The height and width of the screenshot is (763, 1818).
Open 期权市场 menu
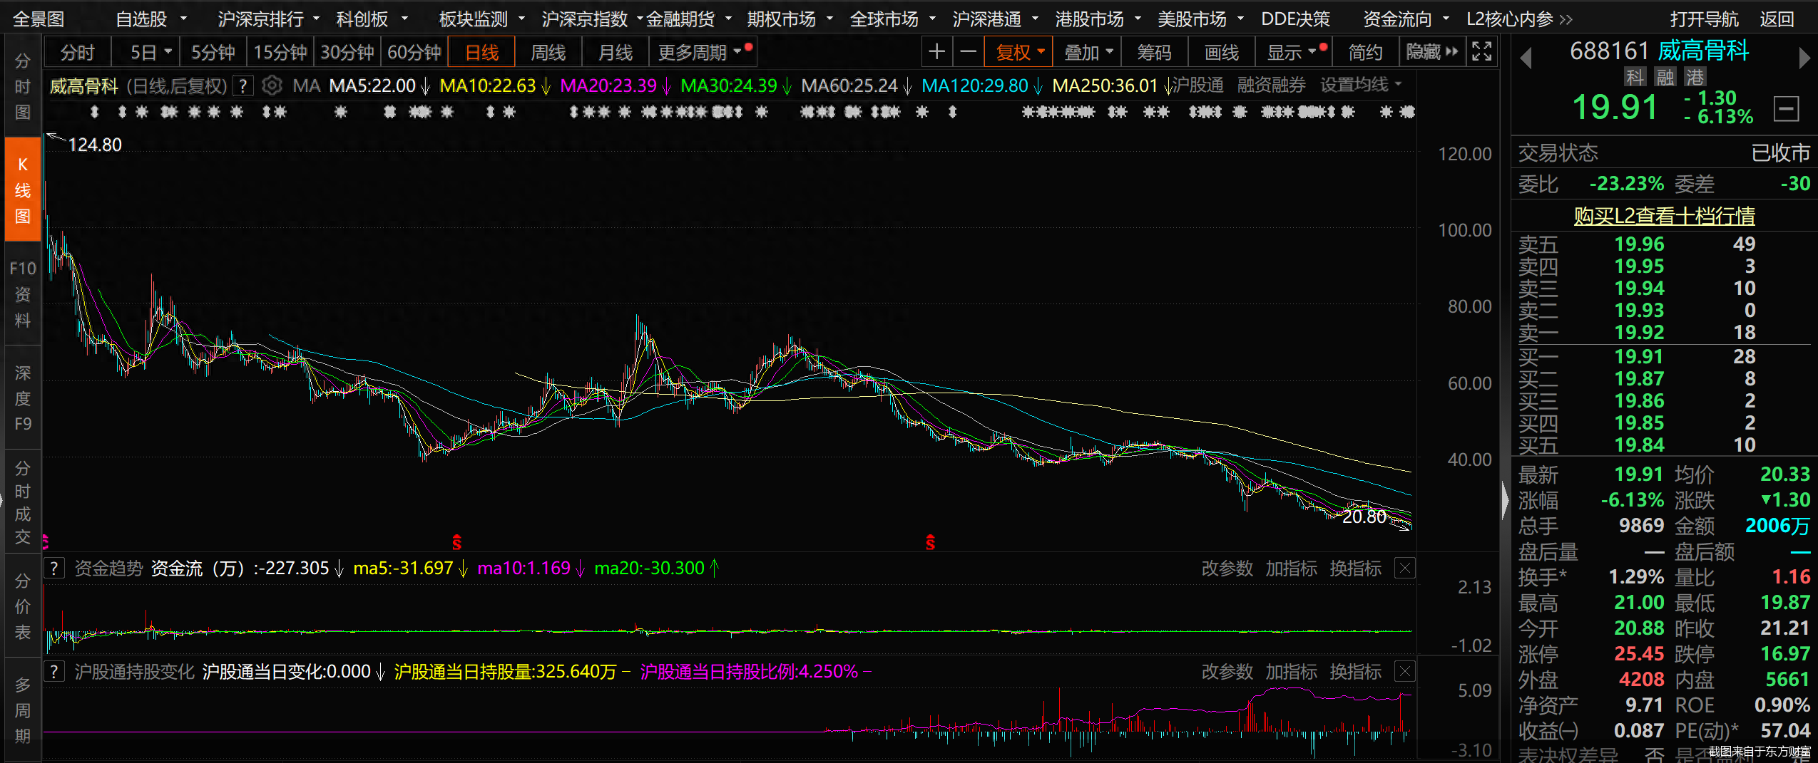(x=790, y=19)
